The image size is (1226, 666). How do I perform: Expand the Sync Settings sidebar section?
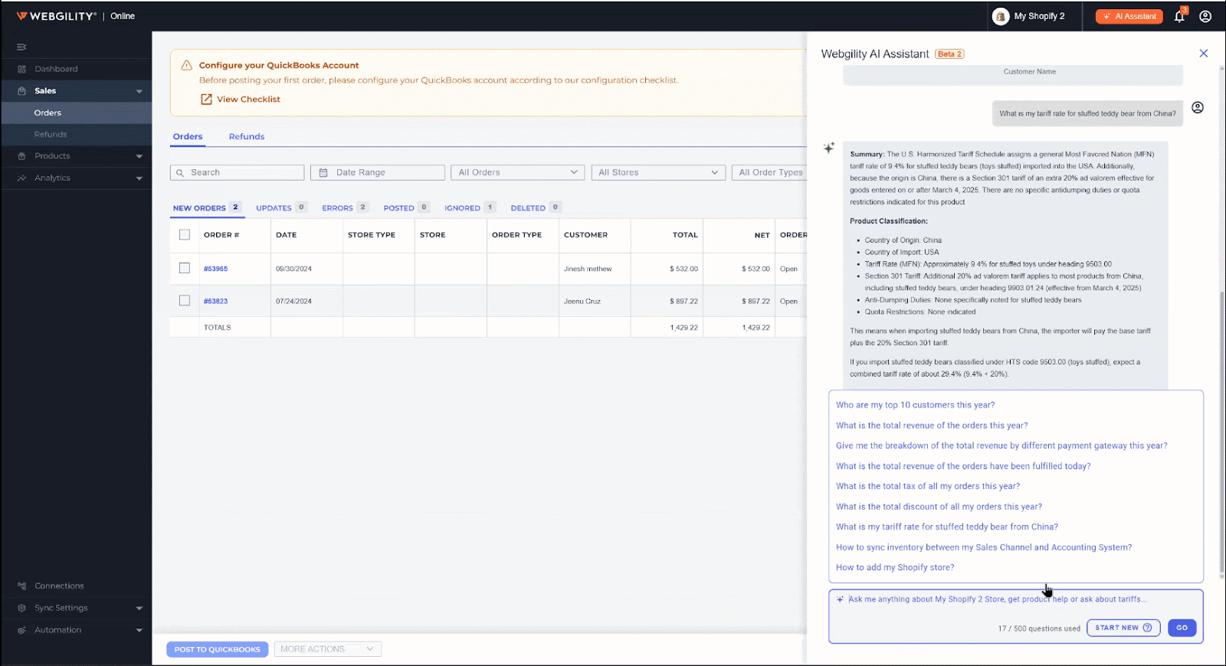(x=139, y=609)
